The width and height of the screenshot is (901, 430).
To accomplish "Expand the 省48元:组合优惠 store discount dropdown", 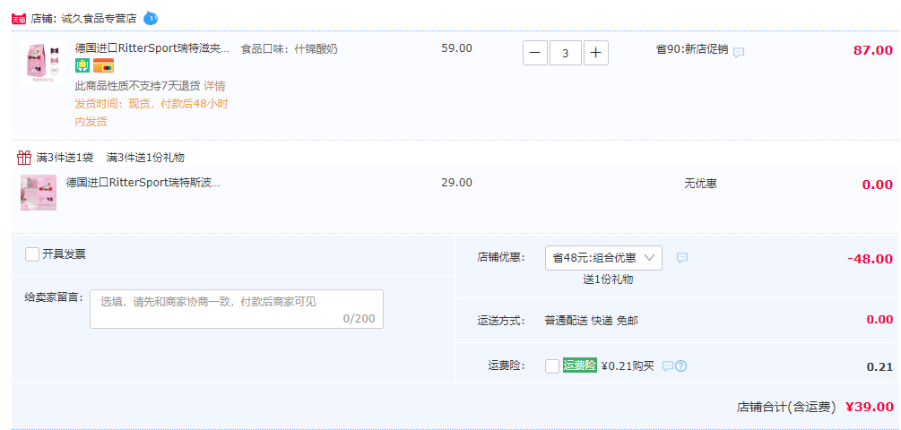I will pyautogui.click(x=603, y=258).
